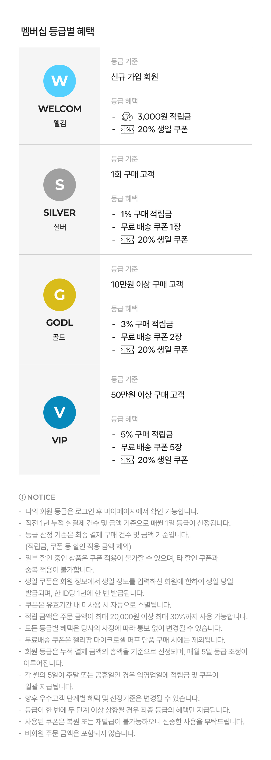This screenshot has height=760, width=271.
Task: Click the birthday coupon icon in Silver row
Action: point(127,240)
